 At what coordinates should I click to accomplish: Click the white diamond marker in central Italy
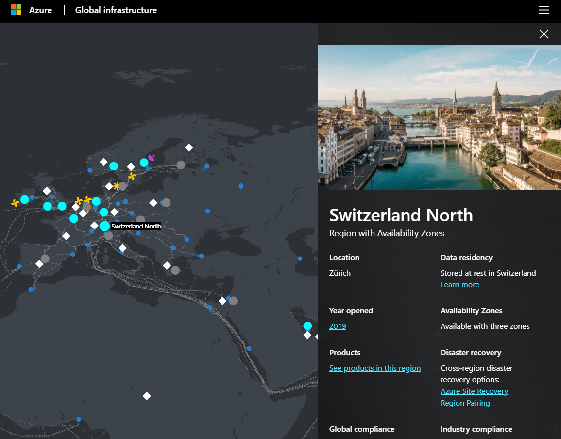tap(123, 248)
